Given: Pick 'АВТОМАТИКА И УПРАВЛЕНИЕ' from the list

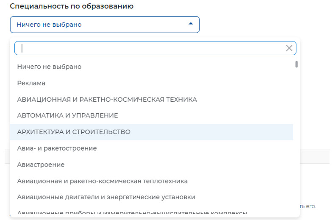Looking at the screenshot, I should (67, 115).
